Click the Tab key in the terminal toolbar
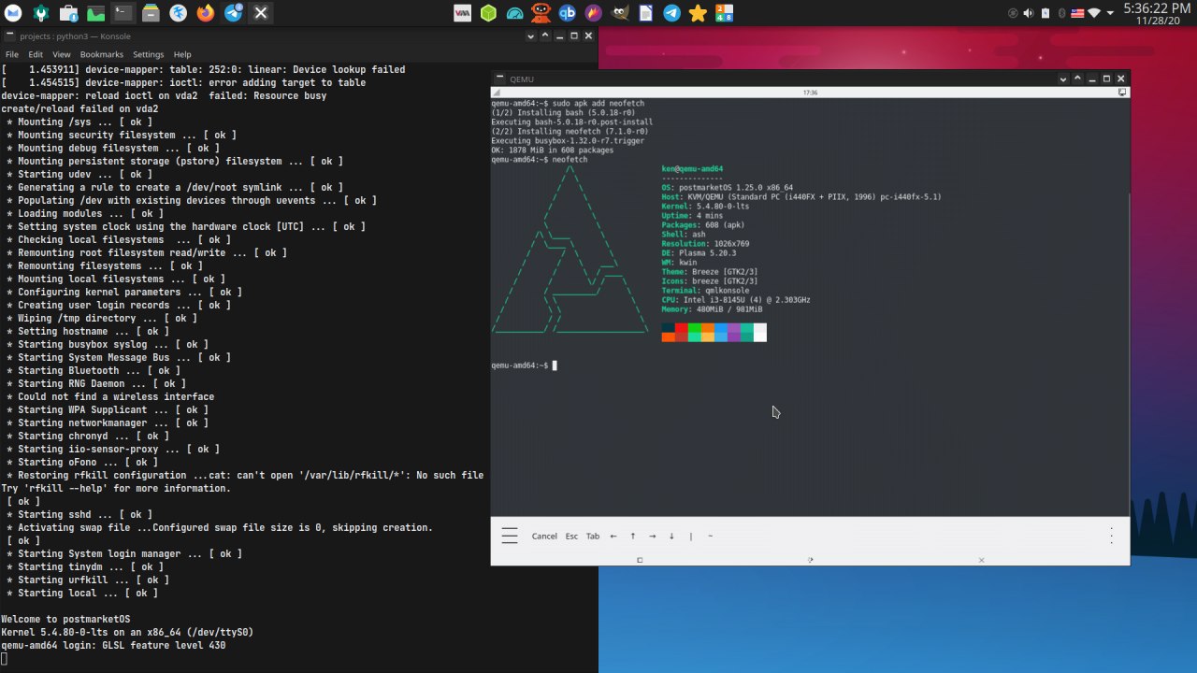Screen dimensions: 1197x673 point(593,537)
